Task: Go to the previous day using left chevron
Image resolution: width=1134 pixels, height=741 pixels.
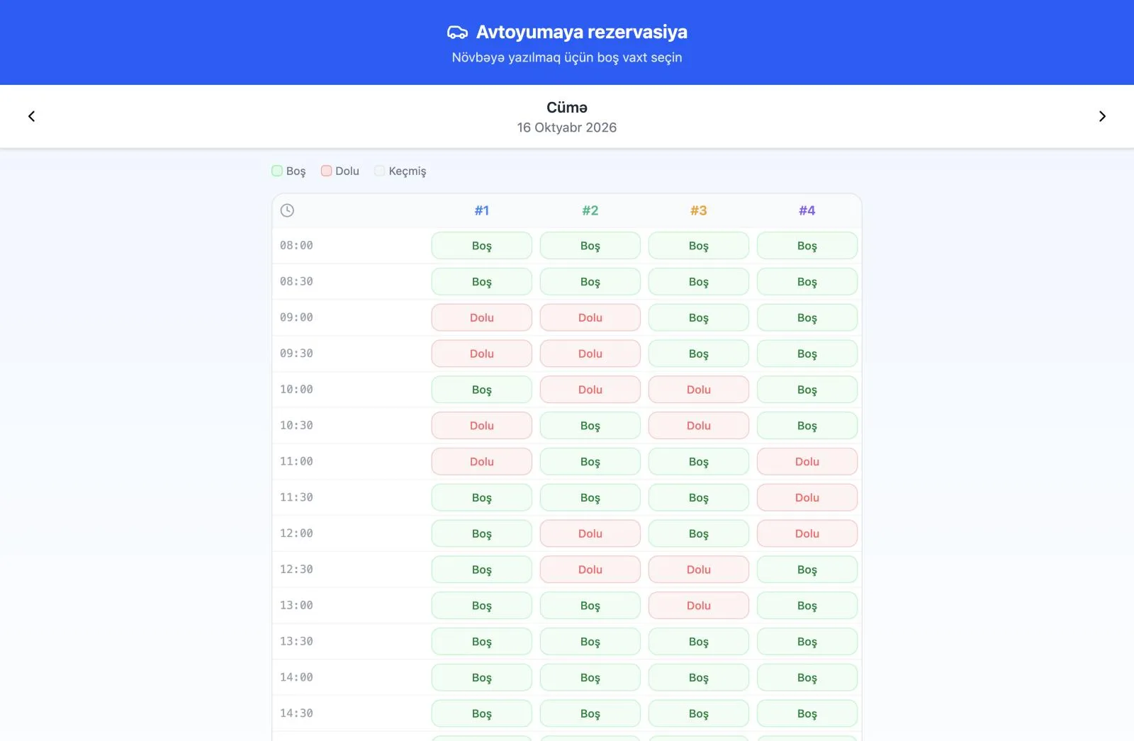Action: (31, 116)
